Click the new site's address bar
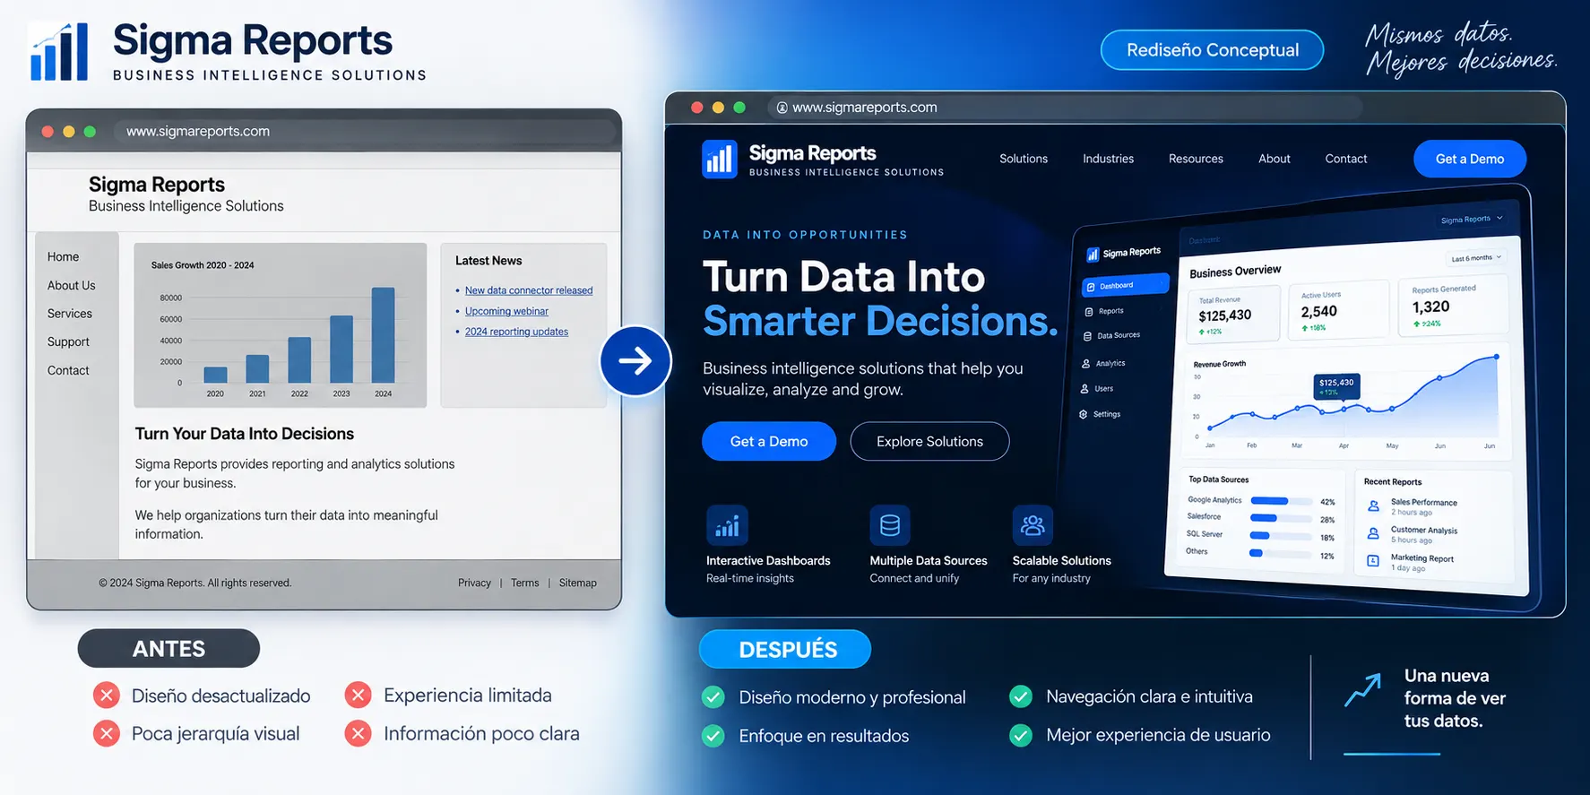Image resolution: width=1590 pixels, height=795 pixels. click(1064, 108)
